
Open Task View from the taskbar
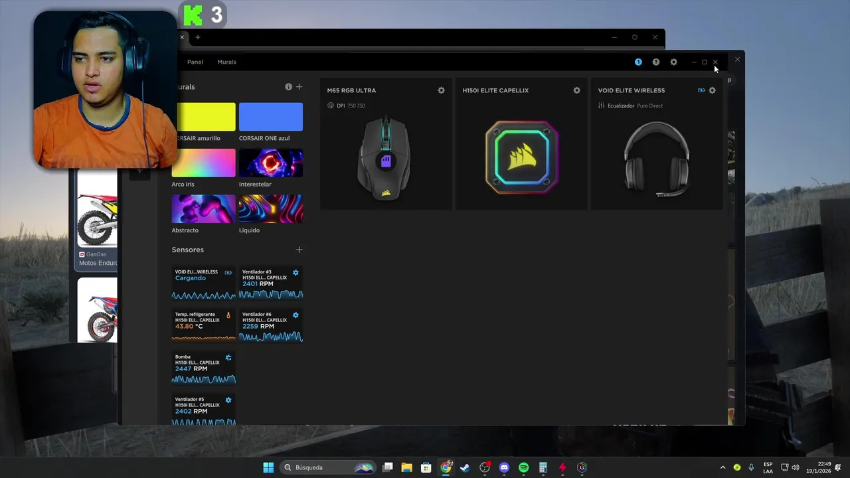(388, 467)
